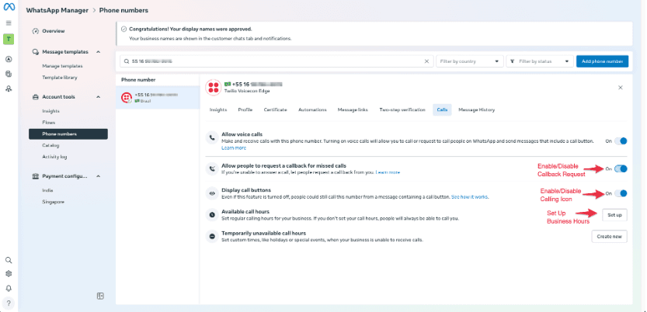This screenshot has width=647, height=312.
Task: Open the Two-step verification tab
Action: [x=402, y=110]
